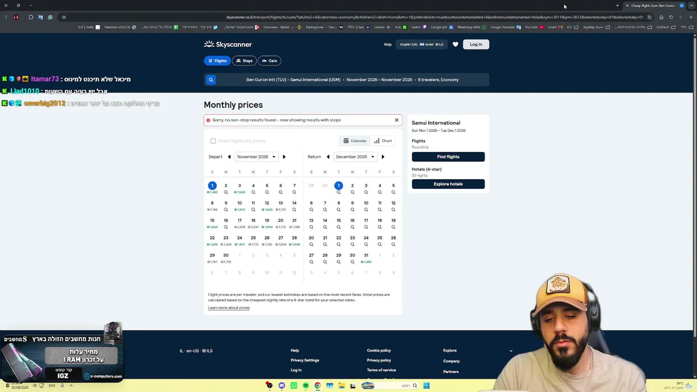The height and width of the screenshot is (392, 697).
Task: Click the blue search magnifier in the summary bar
Action: (x=211, y=79)
